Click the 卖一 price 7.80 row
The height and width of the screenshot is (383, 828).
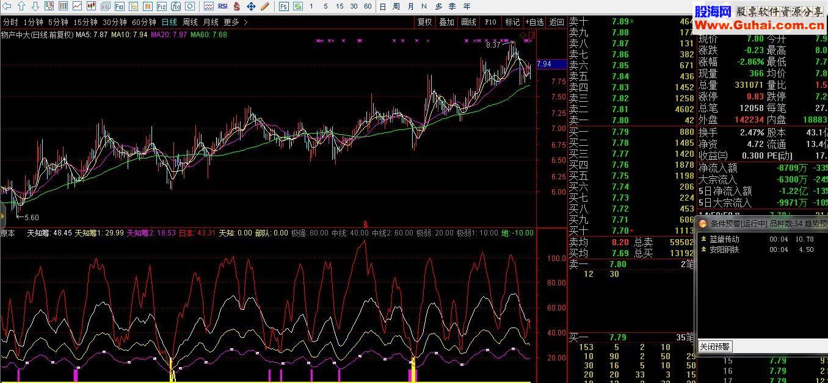(631, 120)
